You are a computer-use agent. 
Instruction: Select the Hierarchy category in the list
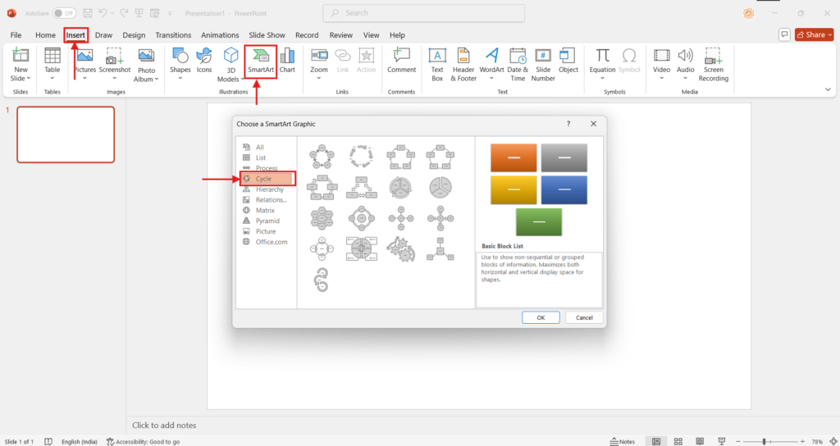(269, 189)
